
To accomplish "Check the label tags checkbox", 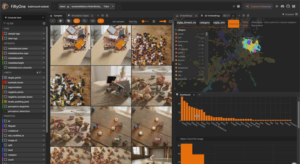I will [x=5, y=38].
